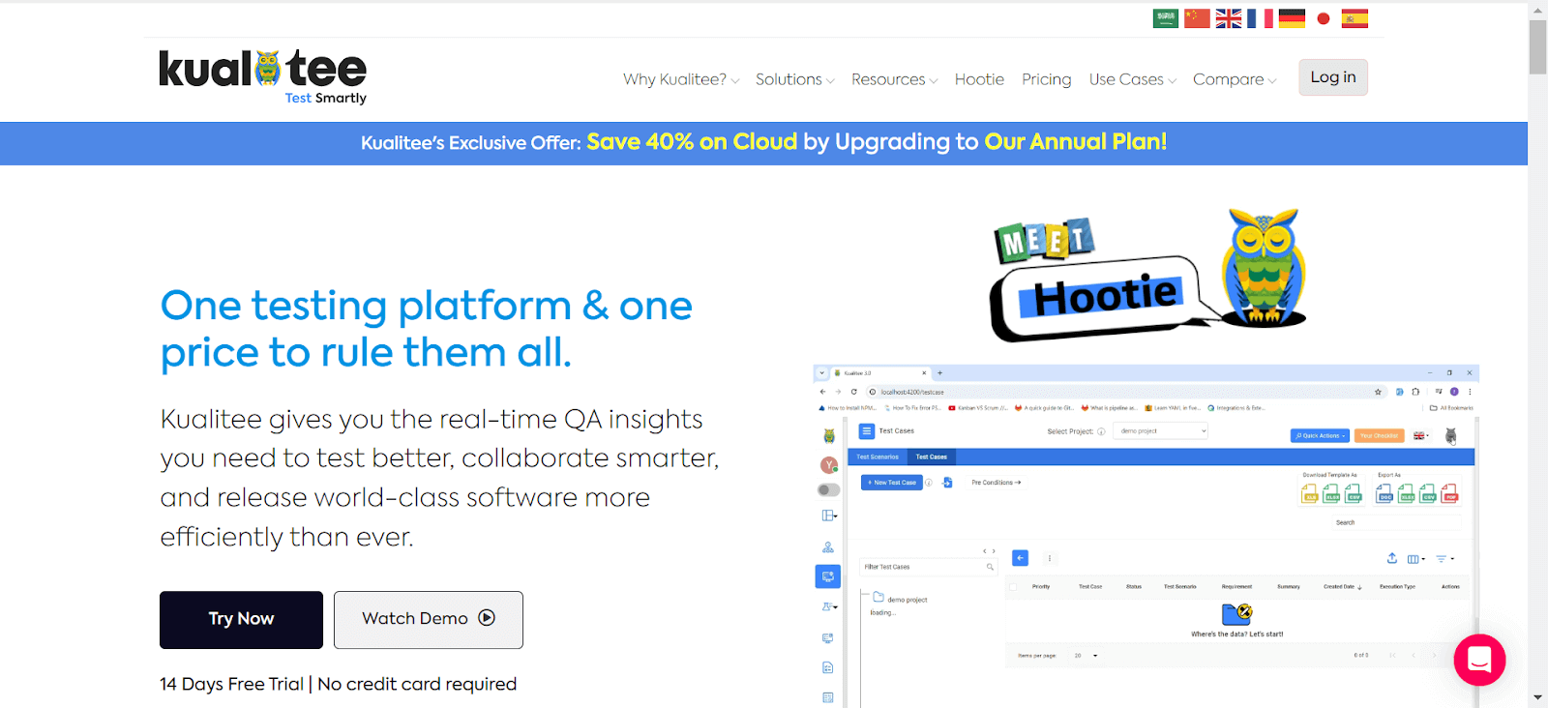Screen dimensions: 1548x708
Task: Toggle the sidebar switch in the demo
Action: [829, 490]
